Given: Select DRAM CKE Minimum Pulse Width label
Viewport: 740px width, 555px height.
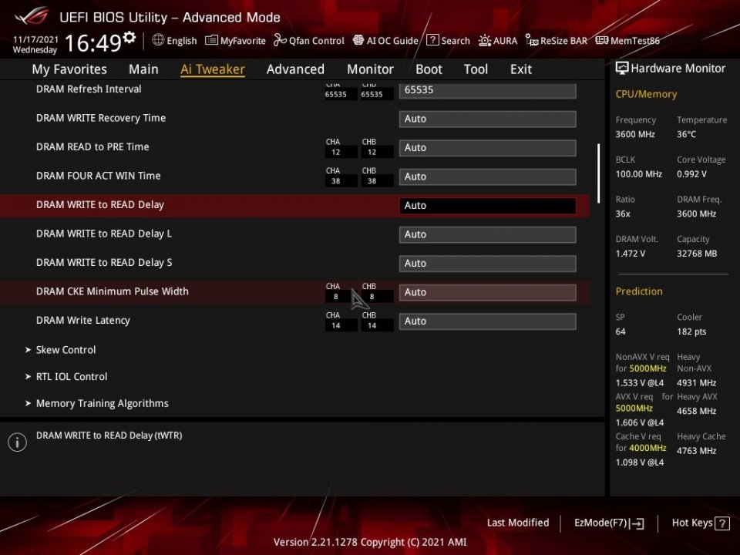Looking at the screenshot, I should click(113, 291).
